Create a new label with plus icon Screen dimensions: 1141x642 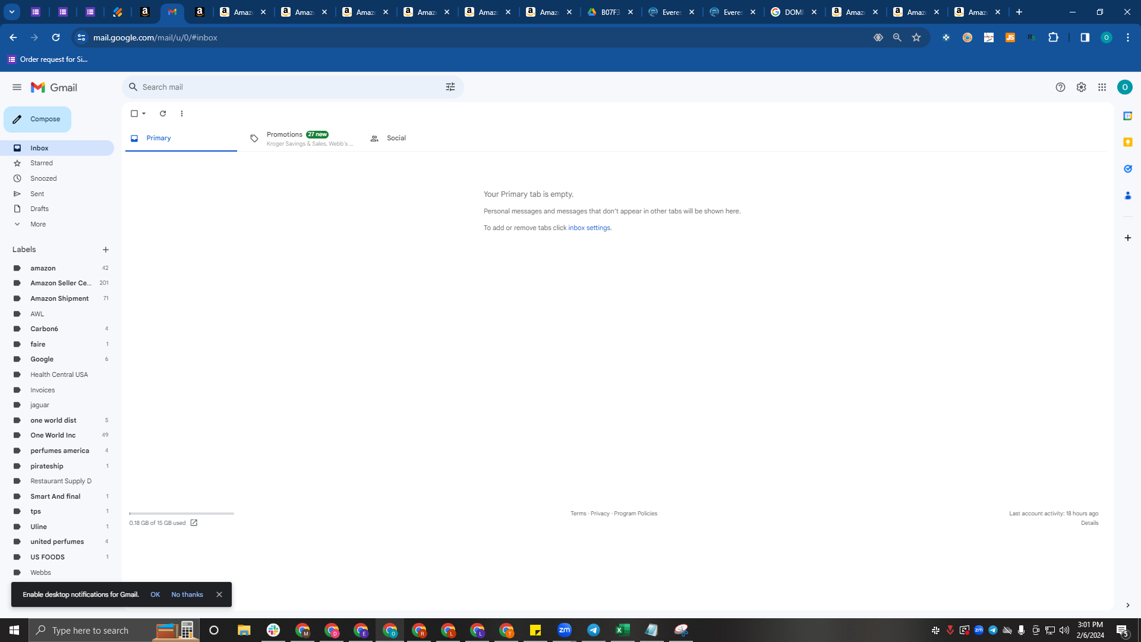[106, 250]
